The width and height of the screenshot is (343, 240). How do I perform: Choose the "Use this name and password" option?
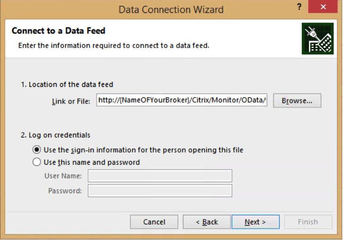(37, 162)
